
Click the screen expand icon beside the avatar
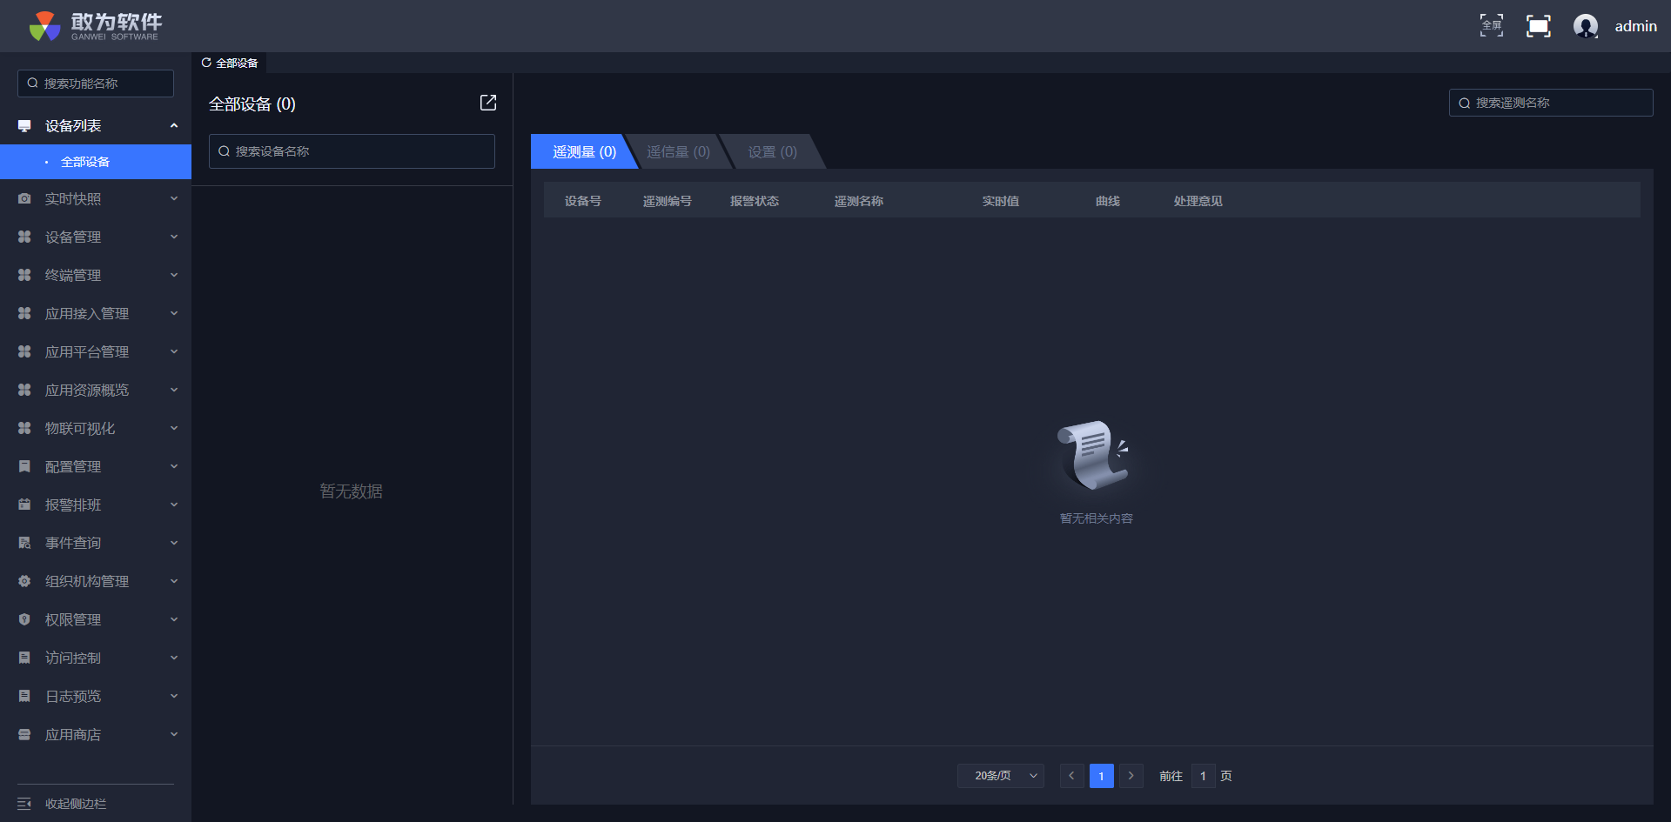coord(1539,26)
